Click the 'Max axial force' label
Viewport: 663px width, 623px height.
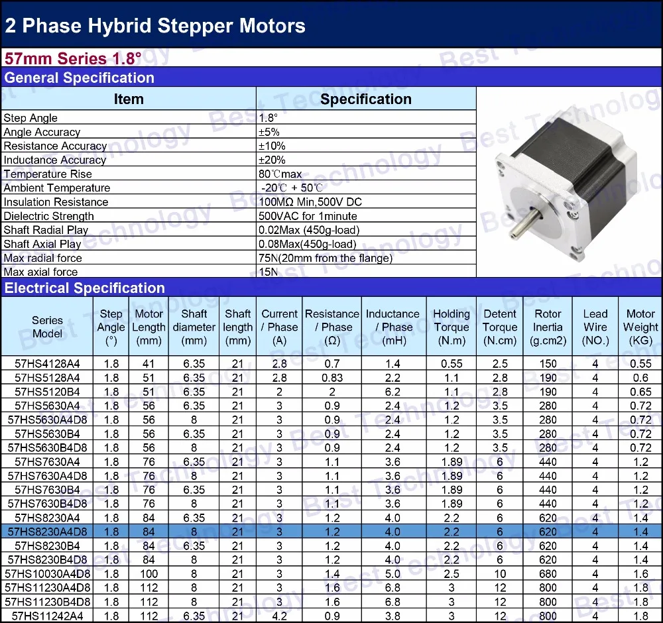point(40,272)
